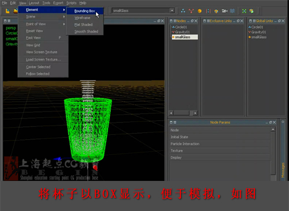This screenshot has width=289, height=211.
Task: Click the RealWave blue waves icon
Action: (232, 11)
